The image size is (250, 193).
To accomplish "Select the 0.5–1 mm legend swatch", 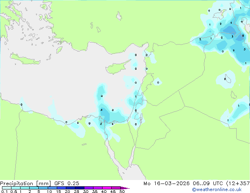I will click(16, 188).
